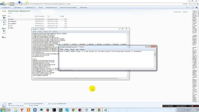The image size is (199, 112).
Task: Select the traffic config file
Action: (x=12, y=28)
